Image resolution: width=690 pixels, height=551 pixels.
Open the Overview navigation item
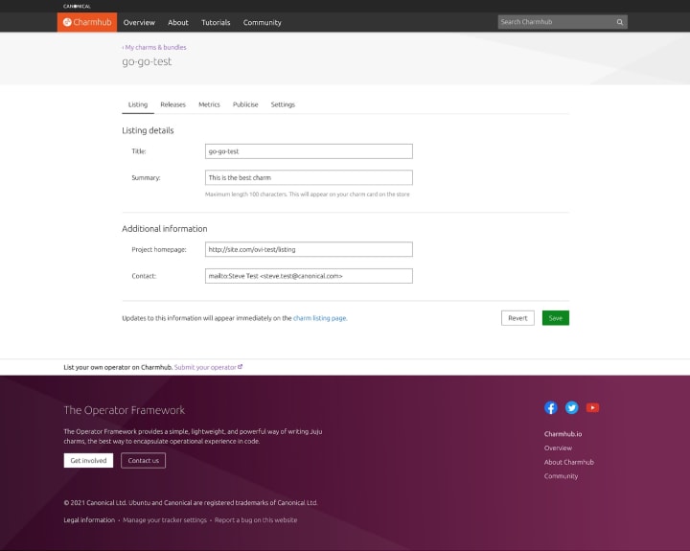coord(139,22)
